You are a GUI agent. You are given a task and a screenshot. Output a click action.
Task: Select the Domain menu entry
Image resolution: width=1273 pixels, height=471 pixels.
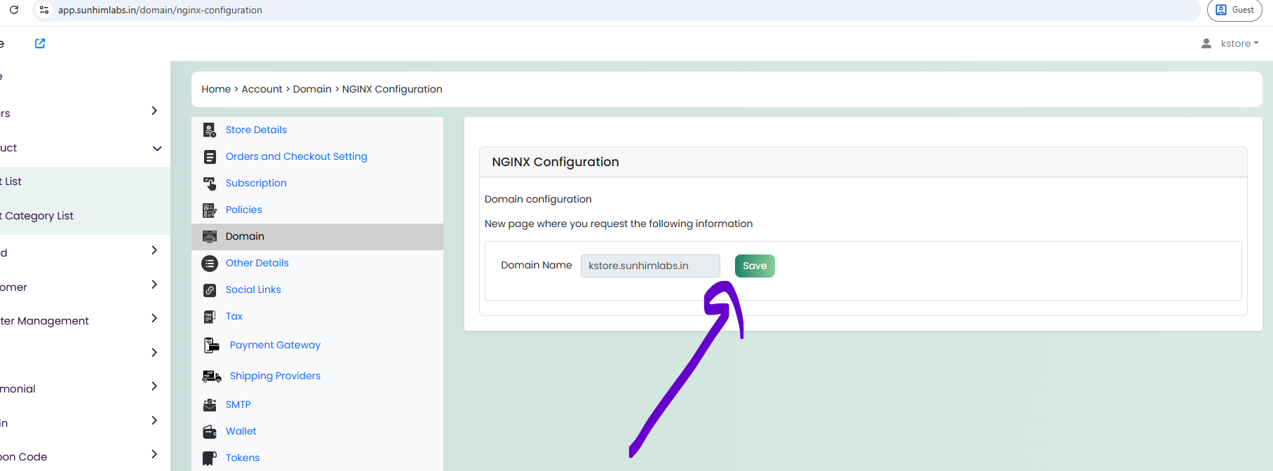(x=317, y=236)
